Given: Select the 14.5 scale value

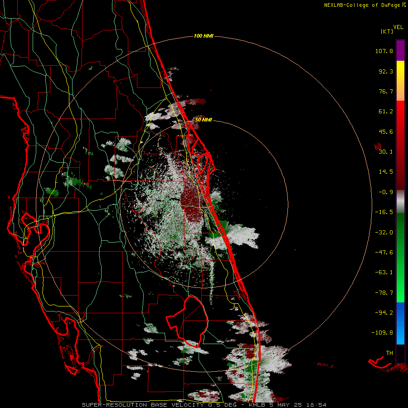Looking at the screenshot, I should (x=386, y=172).
